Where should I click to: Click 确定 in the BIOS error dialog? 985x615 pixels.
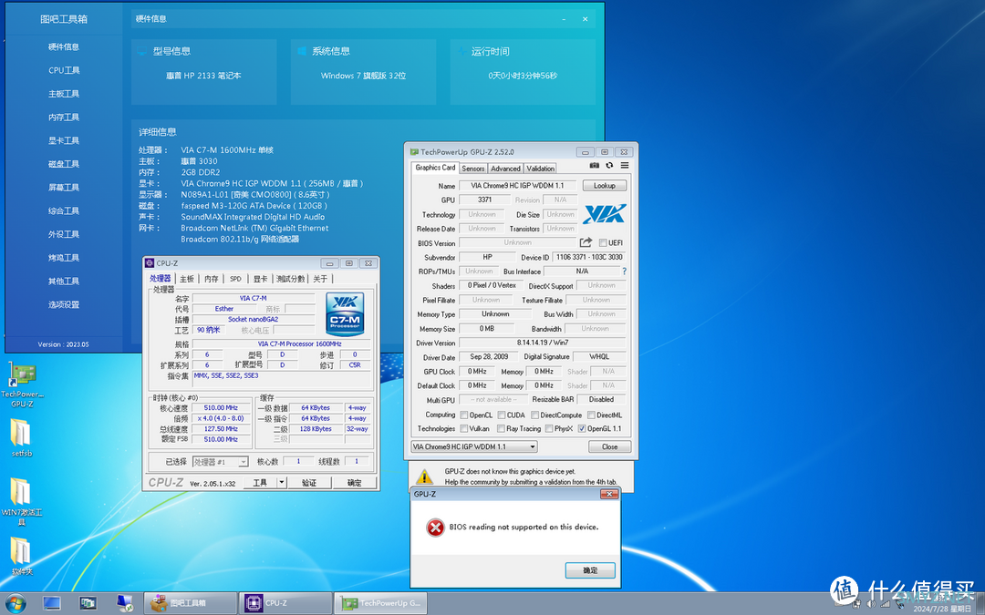[x=590, y=570]
